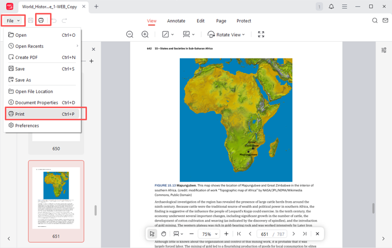Click the print icon in top toolbar
This screenshot has height=248, width=392.
41,21
